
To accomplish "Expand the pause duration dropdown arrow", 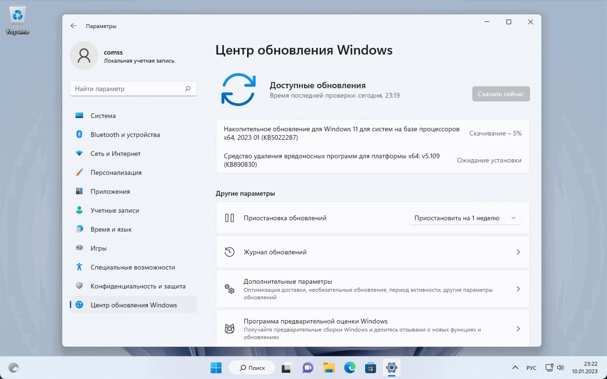I will [x=514, y=218].
